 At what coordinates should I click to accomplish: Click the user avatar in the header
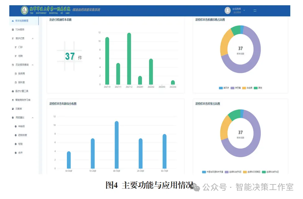pos(228,11)
